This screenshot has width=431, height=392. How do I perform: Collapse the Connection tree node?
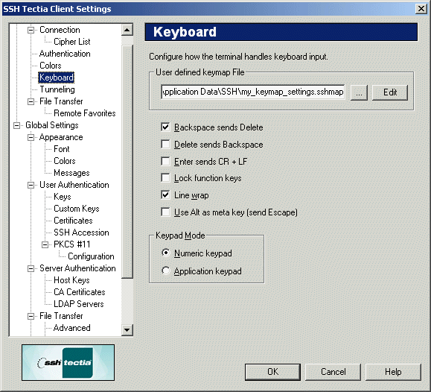coord(31,30)
